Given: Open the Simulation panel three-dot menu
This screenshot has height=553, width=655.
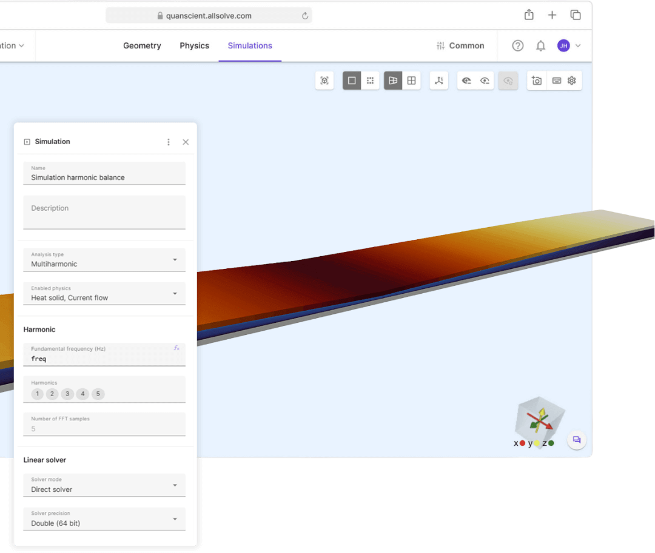Looking at the screenshot, I should (169, 141).
